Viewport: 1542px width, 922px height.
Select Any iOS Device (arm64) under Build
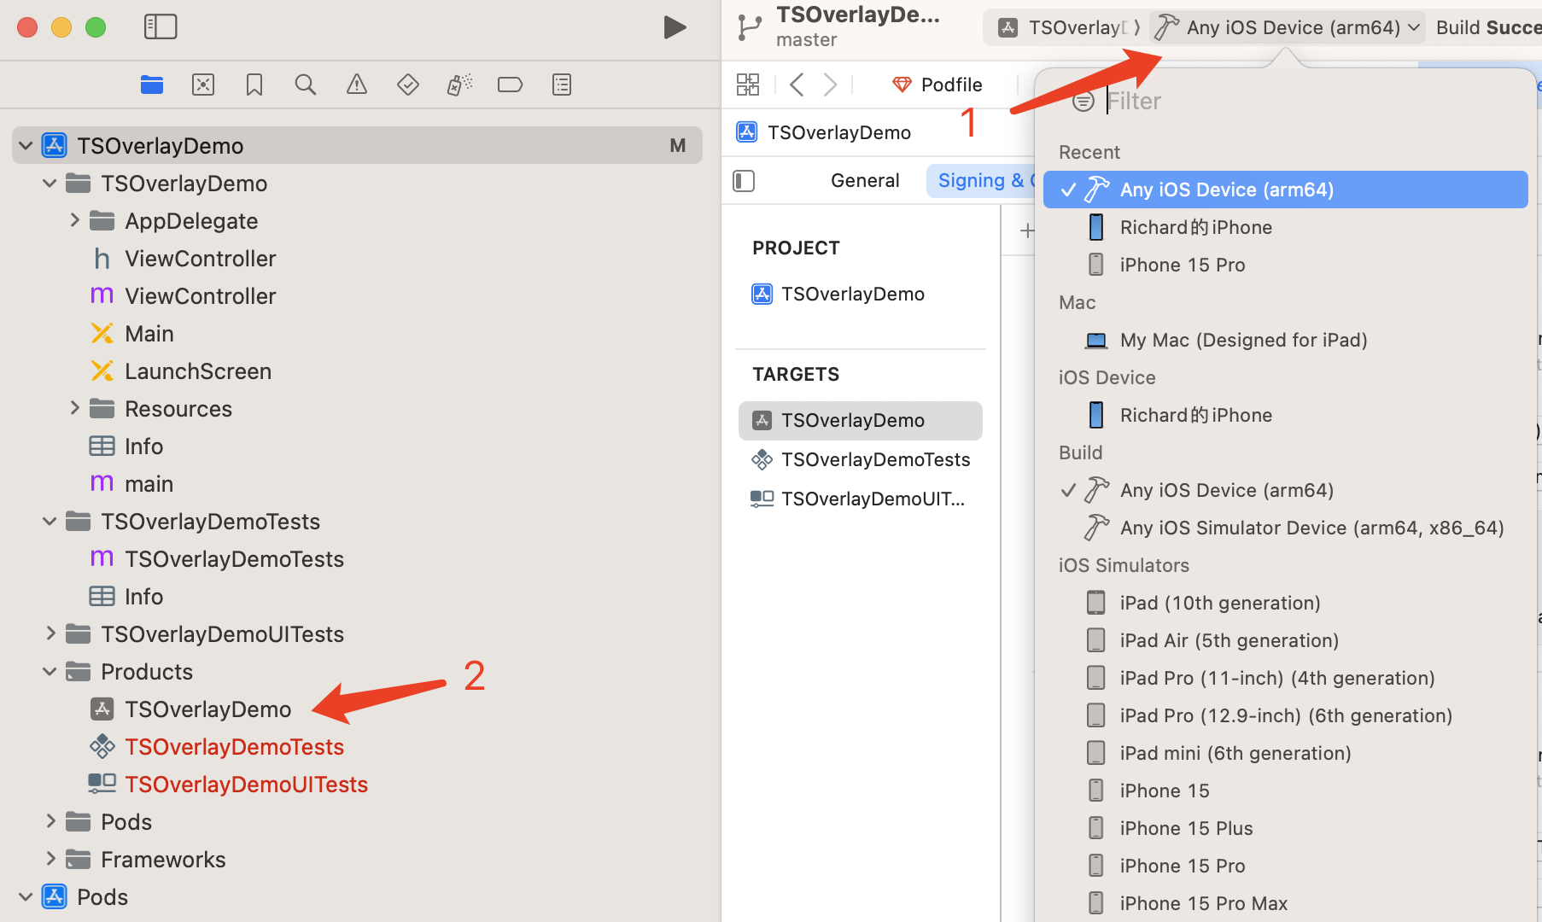click(x=1285, y=490)
